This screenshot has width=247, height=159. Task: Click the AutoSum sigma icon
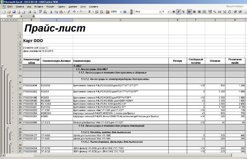tap(89, 12)
